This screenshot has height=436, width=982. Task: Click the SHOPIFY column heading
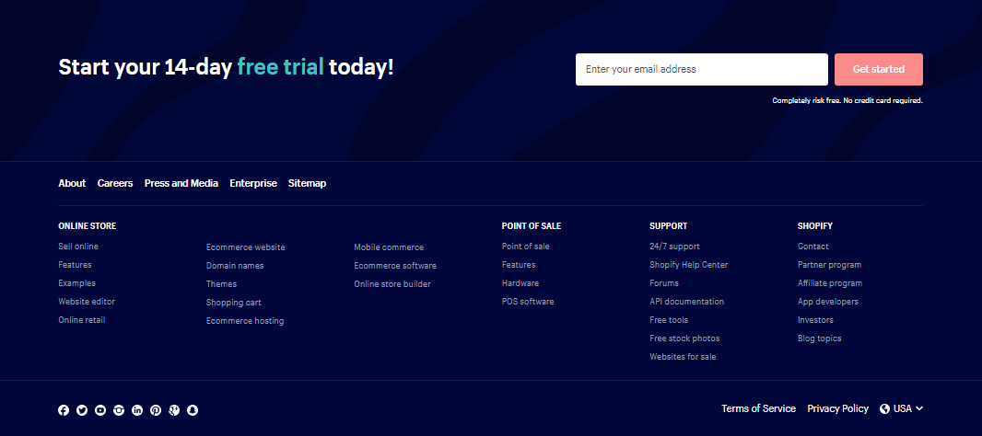coord(814,226)
